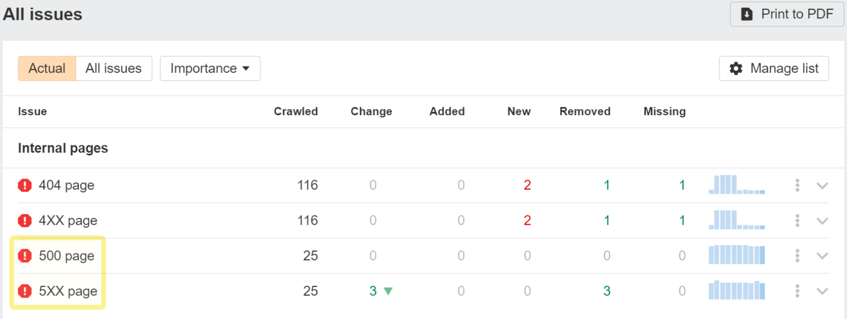Image resolution: width=847 pixels, height=319 pixels.
Task: Click the sparkline chart for 500 page
Action: pos(737,256)
